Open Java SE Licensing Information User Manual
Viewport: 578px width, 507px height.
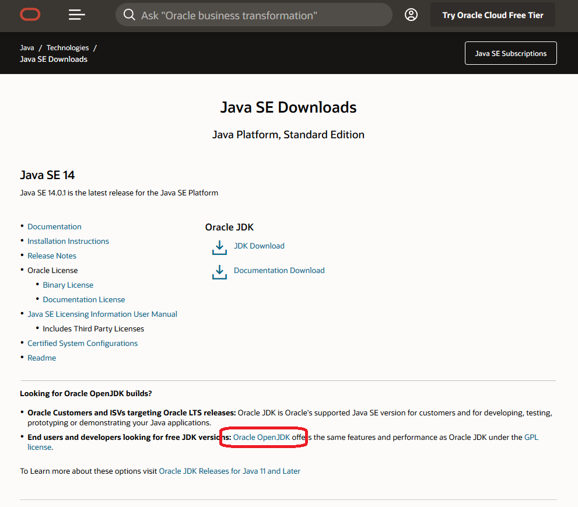[103, 314]
